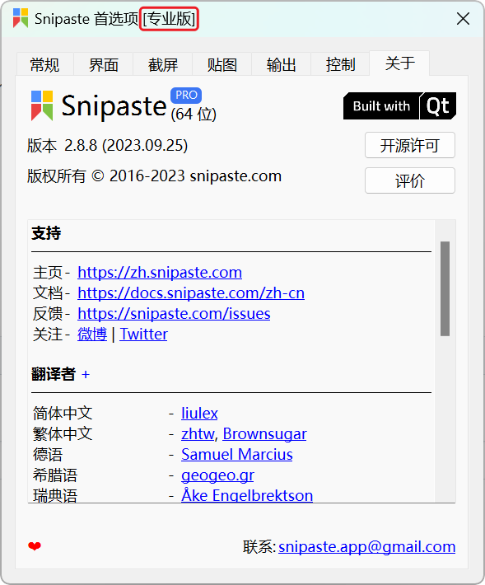Open the 输出 tab
This screenshot has width=485, height=585.
pyautogui.click(x=282, y=64)
